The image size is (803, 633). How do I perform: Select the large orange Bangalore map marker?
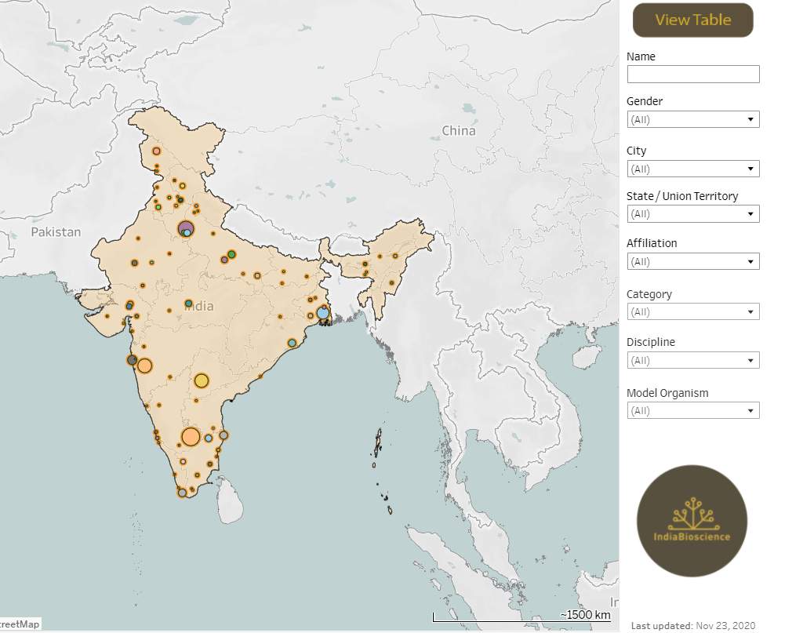[191, 437]
